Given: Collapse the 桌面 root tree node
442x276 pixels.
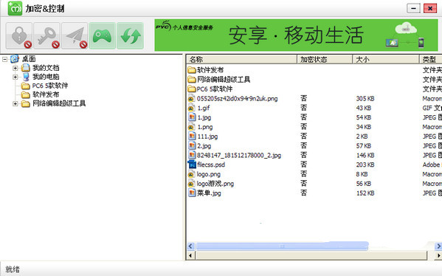Looking at the screenshot, I should (x=4, y=59).
